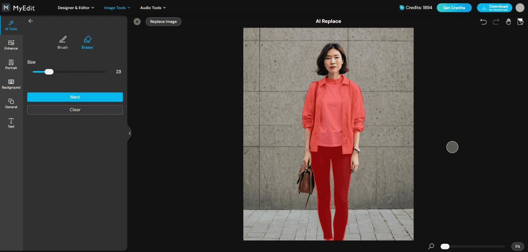This screenshot has height=252, width=528.
Task: Select the Enhance tool in the sidebar
Action: (x=11, y=44)
